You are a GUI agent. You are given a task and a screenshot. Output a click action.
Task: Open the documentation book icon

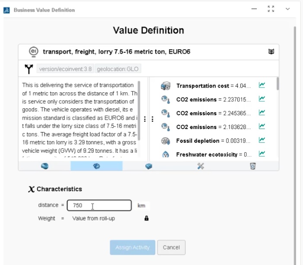pos(271,52)
